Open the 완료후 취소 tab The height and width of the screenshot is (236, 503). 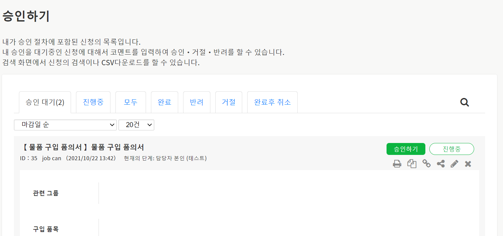tap(272, 102)
